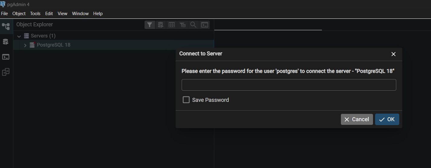431x168 pixels.
Task: Click the View Data table toolbar icon
Action: click(x=172, y=25)
